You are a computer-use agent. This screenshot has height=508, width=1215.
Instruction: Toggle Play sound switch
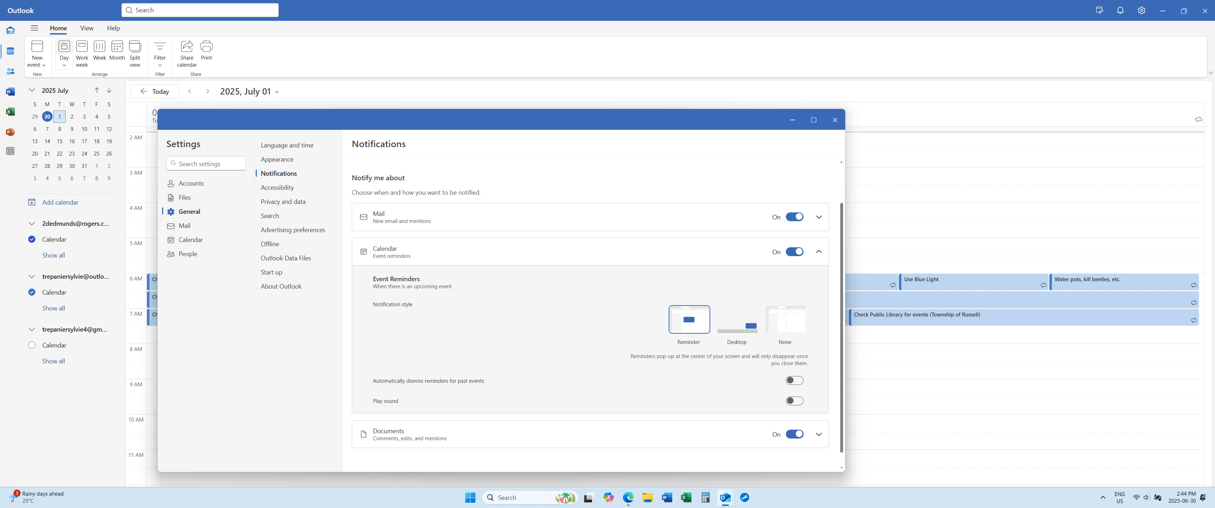[794, 401]
